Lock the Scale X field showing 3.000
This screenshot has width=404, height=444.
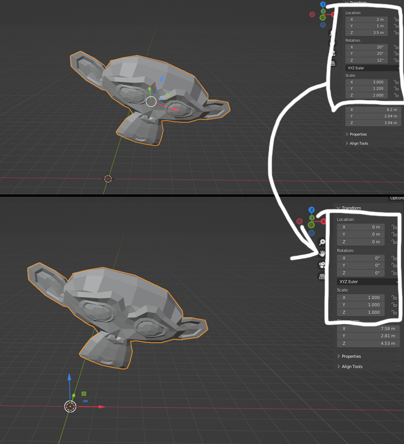396,82
